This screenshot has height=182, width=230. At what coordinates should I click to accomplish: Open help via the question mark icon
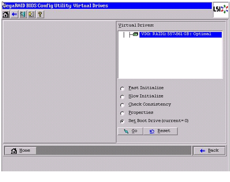40,14
